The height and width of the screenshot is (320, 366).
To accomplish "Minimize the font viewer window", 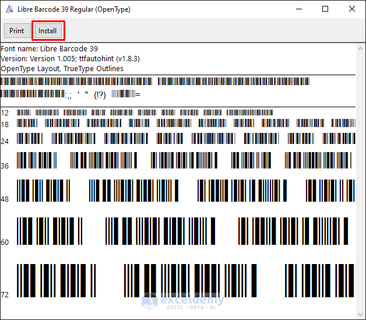I will 299,9.
